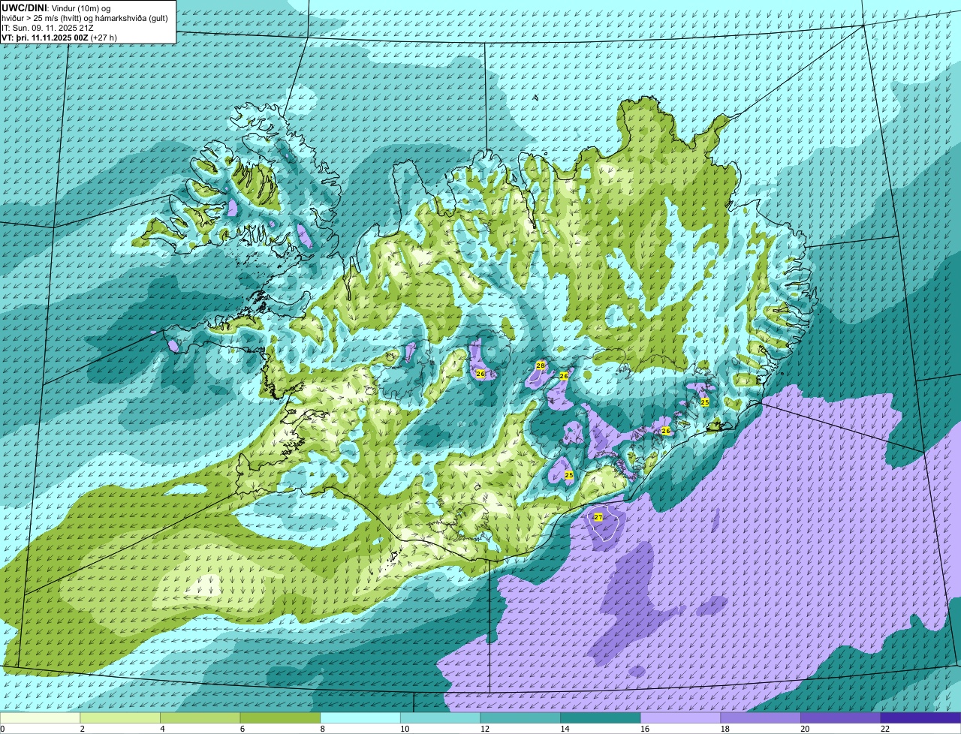Click the 2–4 m/s light green legend swatch
The width and height of the screenshot is (961, 734).
(120, 717)
